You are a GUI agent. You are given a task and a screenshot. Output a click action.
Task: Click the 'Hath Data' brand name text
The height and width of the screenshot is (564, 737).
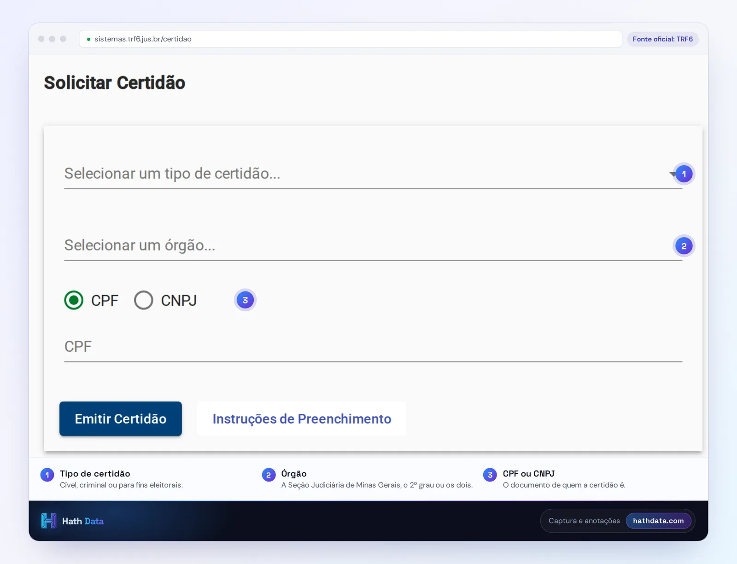[83, 521]
